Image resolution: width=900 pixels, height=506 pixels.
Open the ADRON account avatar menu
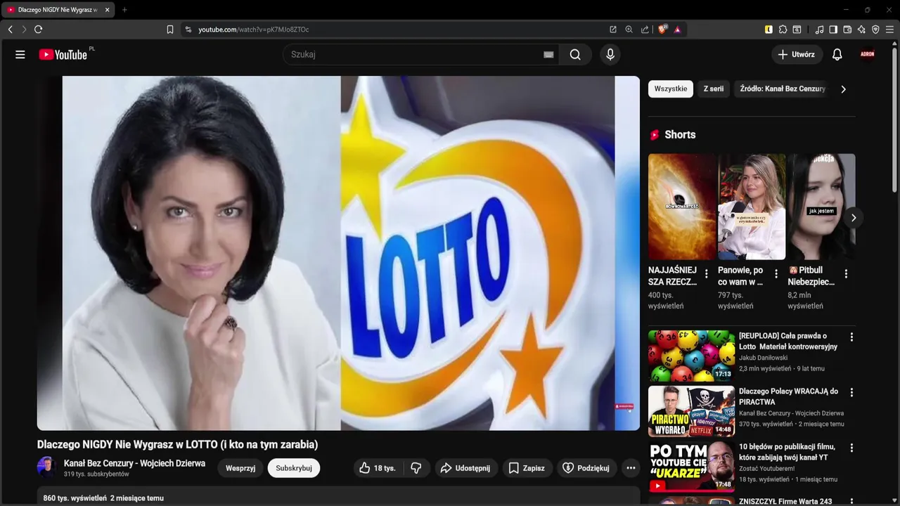click(x=868, y=54)
